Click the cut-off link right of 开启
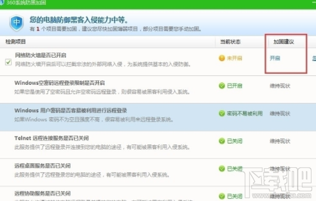 314,58
